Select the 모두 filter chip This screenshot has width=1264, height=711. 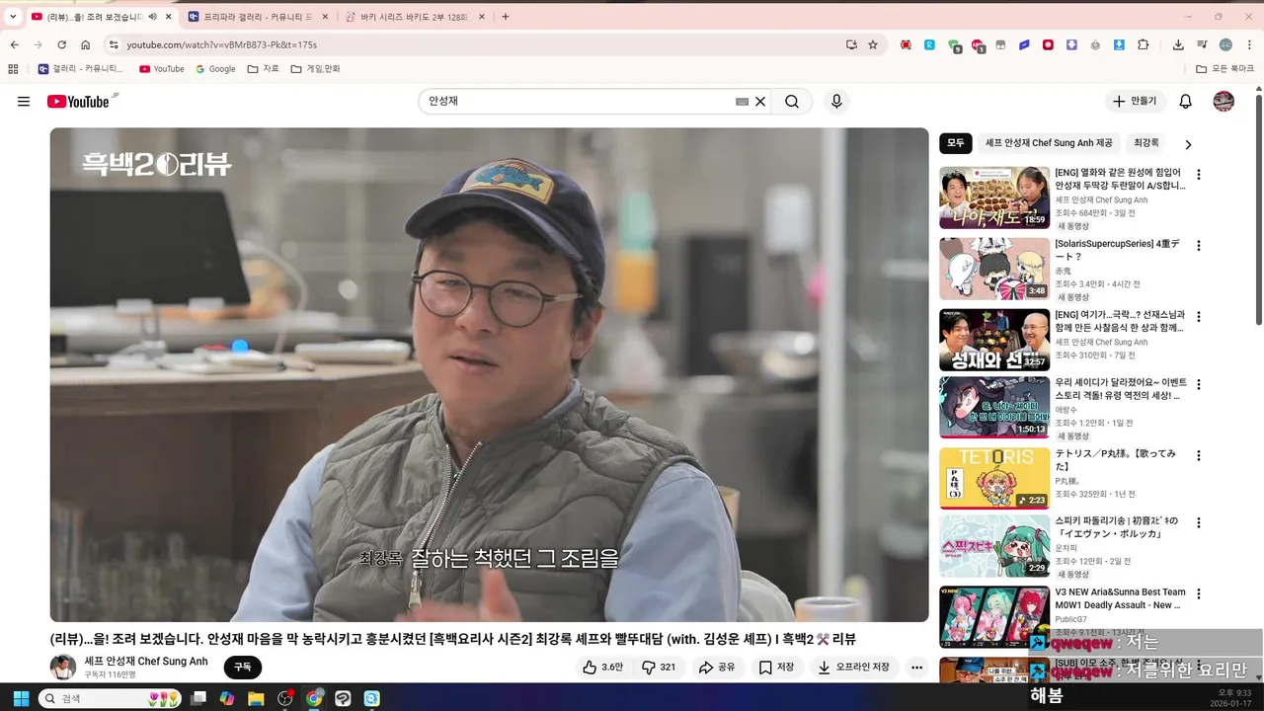tap(956, 143)
